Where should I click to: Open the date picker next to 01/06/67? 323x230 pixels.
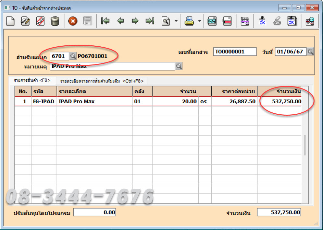pyautogui.click(x=310, y=52)
